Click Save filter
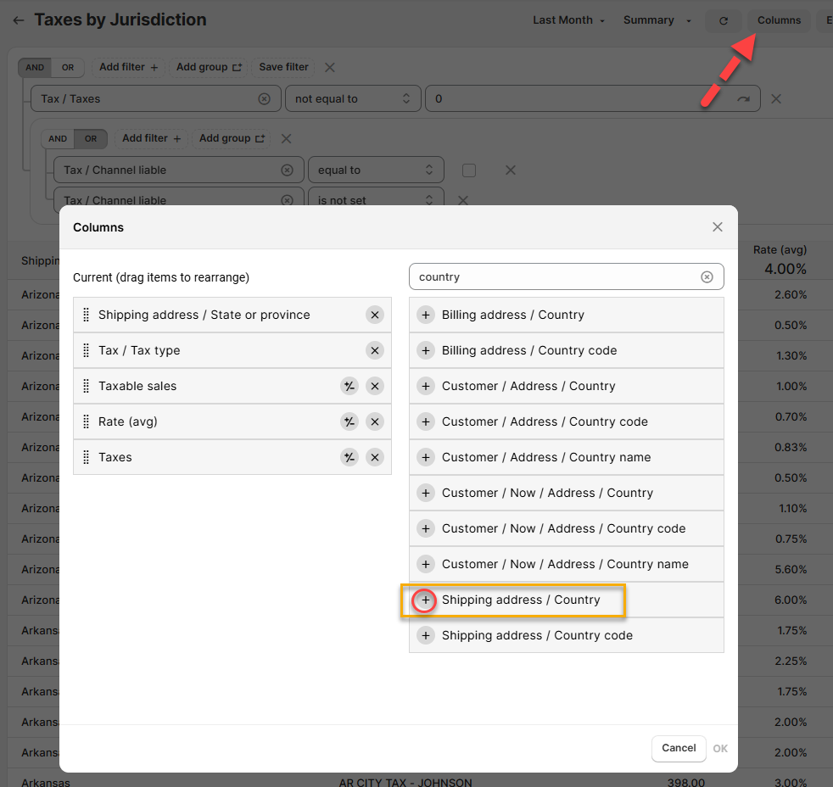Image resolution: width=833 pixels, height=787 pixels. (283, 67)
